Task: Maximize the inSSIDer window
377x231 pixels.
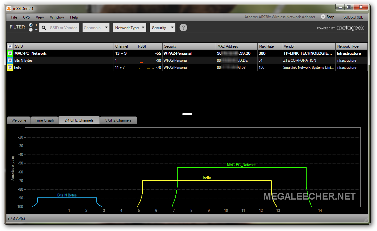Action: point(349,7)
